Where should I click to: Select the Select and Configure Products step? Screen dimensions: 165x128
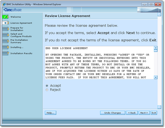coord(21,35)
